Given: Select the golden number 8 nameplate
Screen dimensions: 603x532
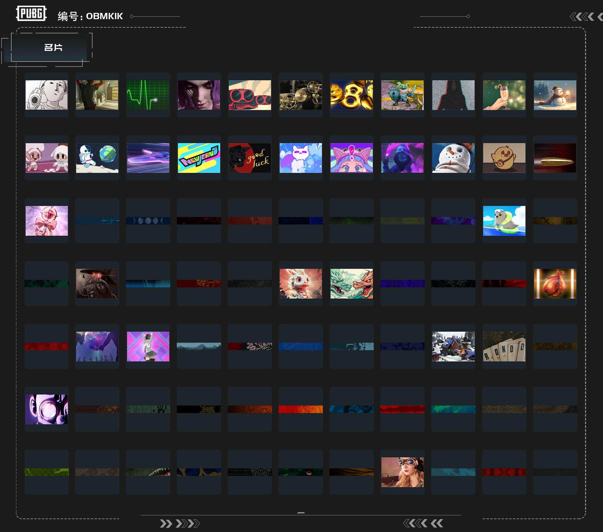Looking at the screenshot, I should [352, 95].
